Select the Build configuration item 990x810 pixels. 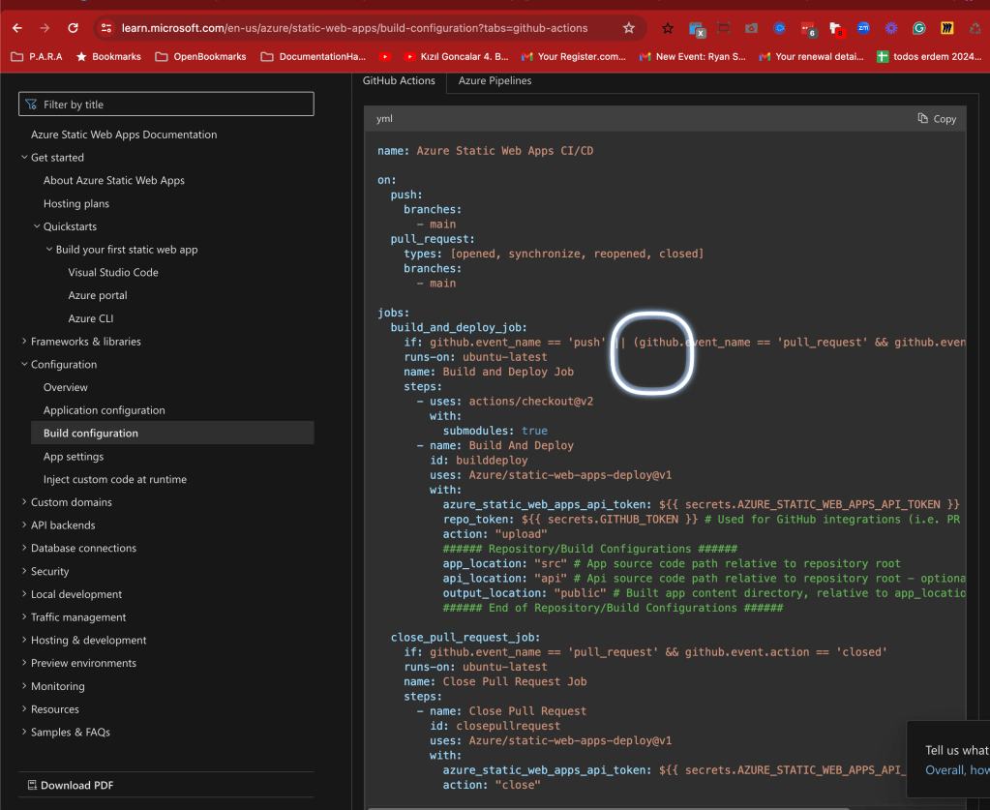(x=171, y=434)
